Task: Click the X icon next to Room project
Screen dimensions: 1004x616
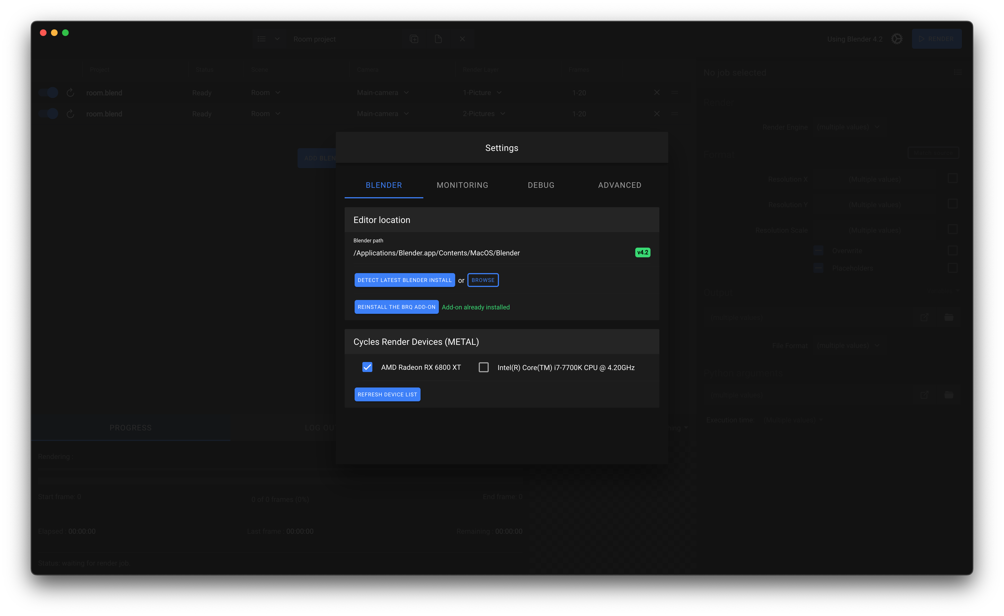Action: tap(462, 39)
